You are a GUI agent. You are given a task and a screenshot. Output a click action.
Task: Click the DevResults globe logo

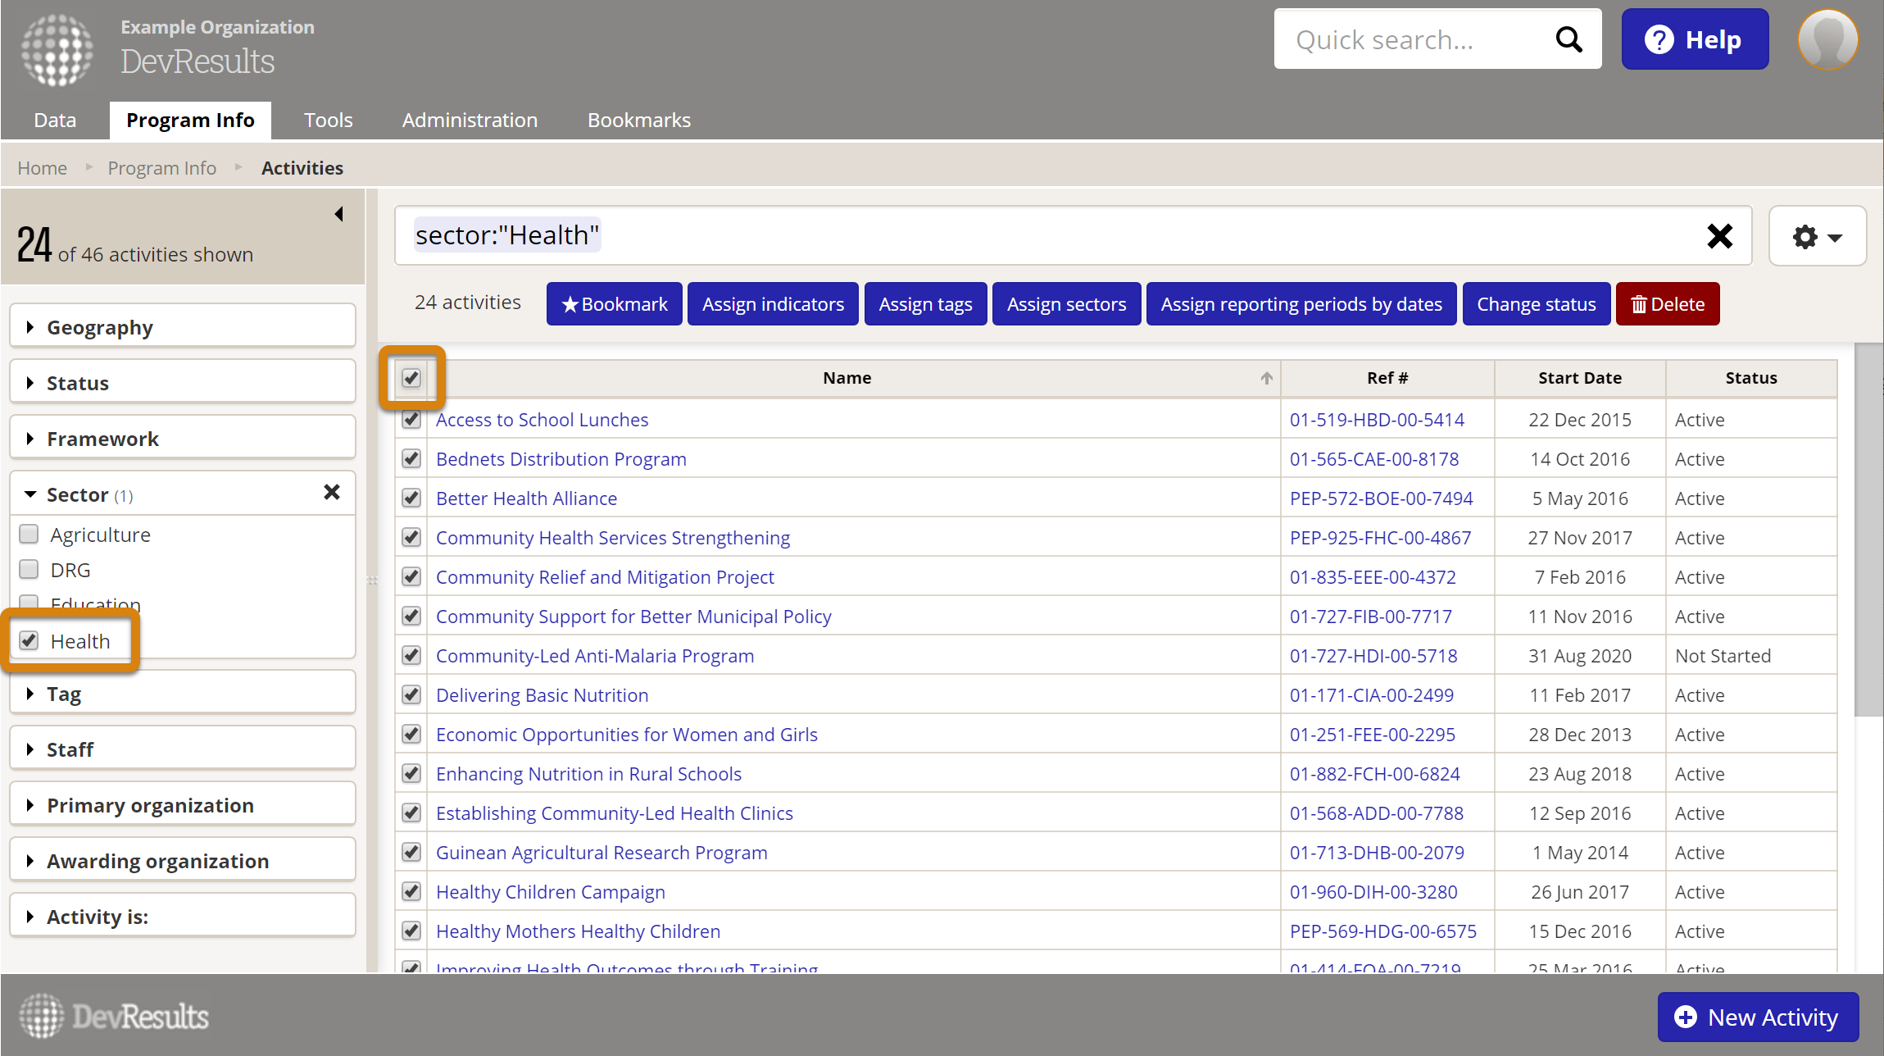coord(57,49)
